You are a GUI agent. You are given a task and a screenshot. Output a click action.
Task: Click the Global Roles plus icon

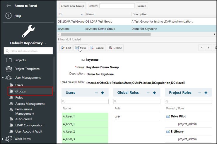154,93
